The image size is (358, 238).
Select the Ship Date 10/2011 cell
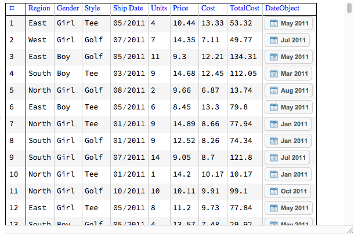coord(129,191)
